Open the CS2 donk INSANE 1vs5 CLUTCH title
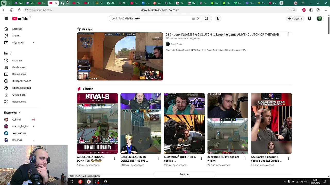 222,34
